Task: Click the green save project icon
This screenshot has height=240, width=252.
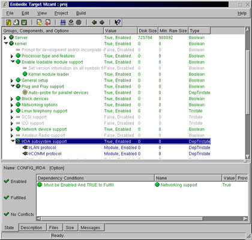Action: point(24,22)
